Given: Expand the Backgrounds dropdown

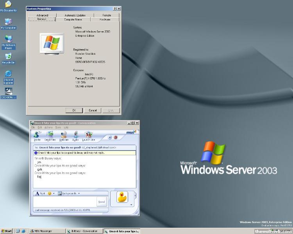Looking at the screenshot, I should [79, 193].
